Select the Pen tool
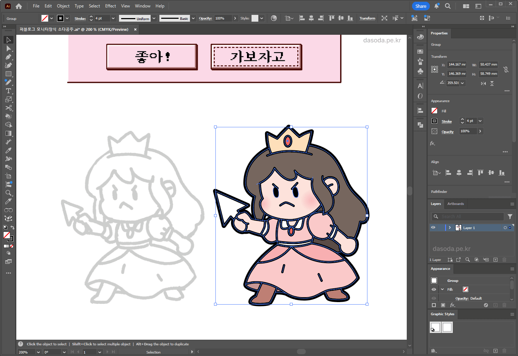518x356 pixels. click(9, 57)
